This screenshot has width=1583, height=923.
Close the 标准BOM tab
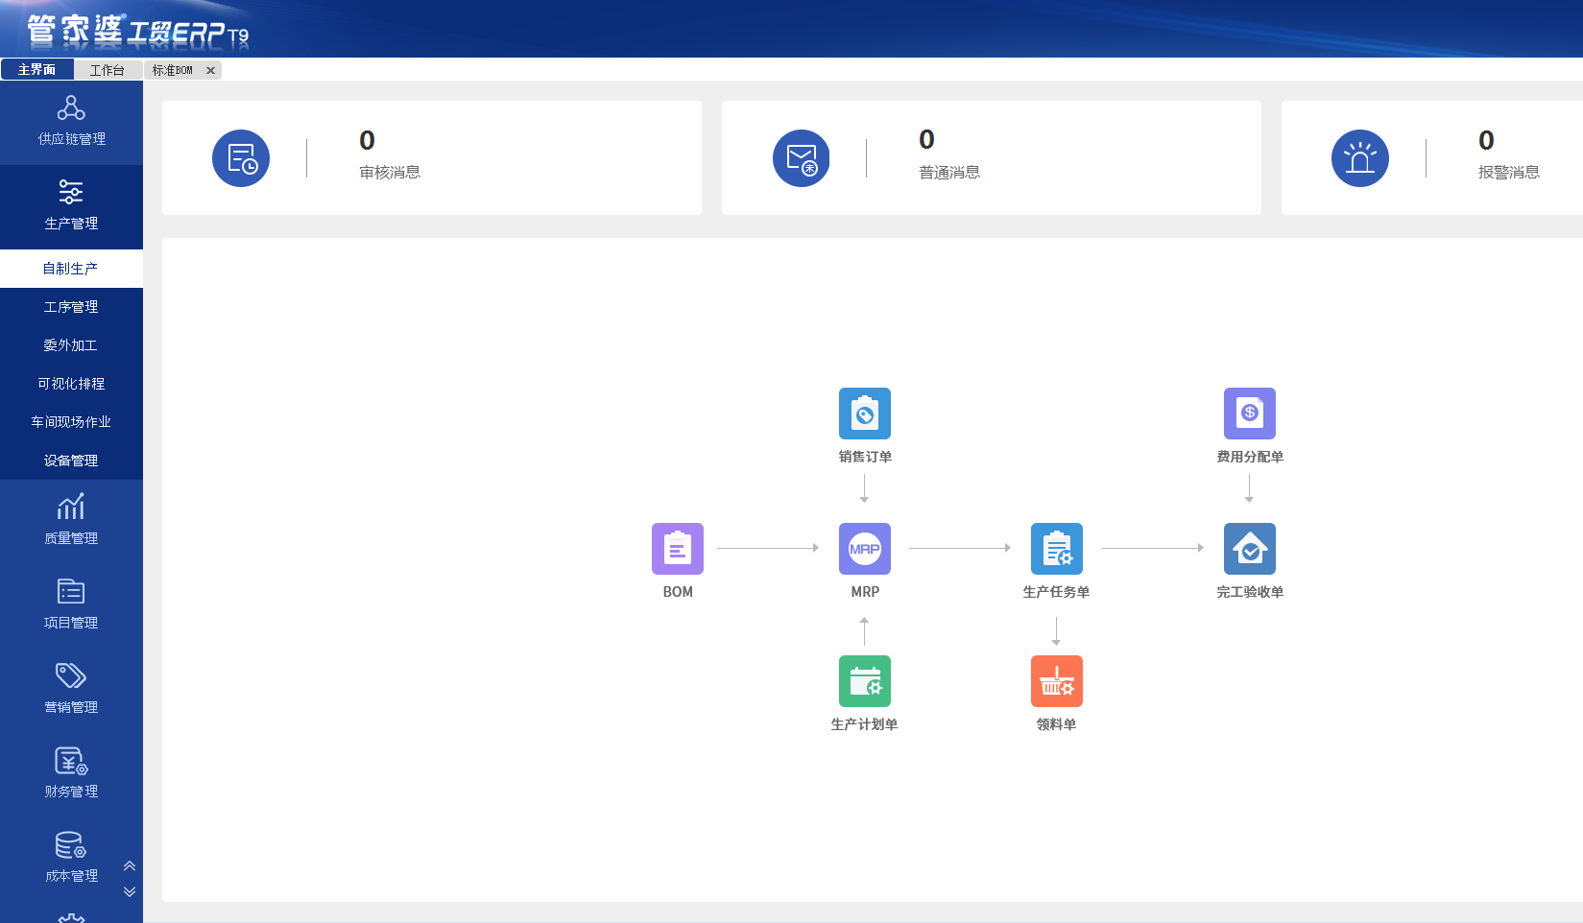click(210, 70)
